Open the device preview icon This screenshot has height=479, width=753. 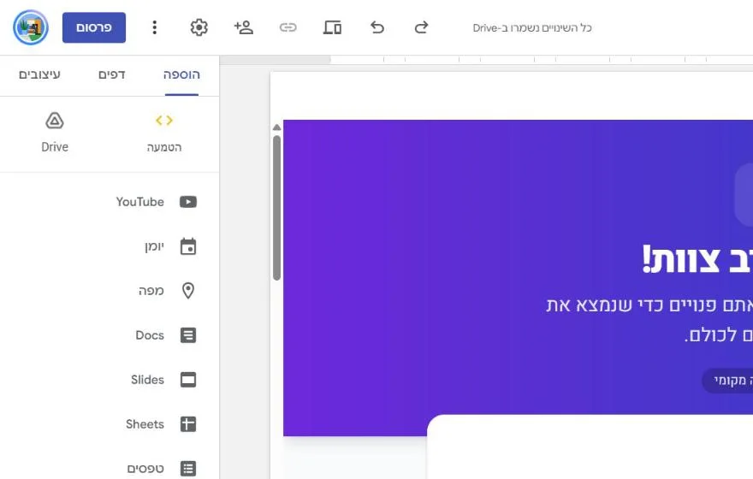pyautogui.click(x=332, y=27)
